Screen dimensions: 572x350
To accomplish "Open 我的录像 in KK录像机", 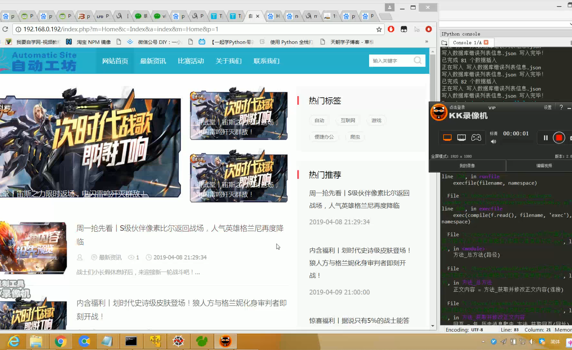I will tap(467, 166).
